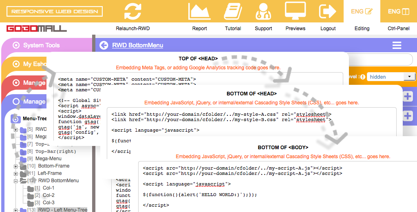
Task: Select the [9] Mega-Menu tree item
Action: click(x=44, y=159)
